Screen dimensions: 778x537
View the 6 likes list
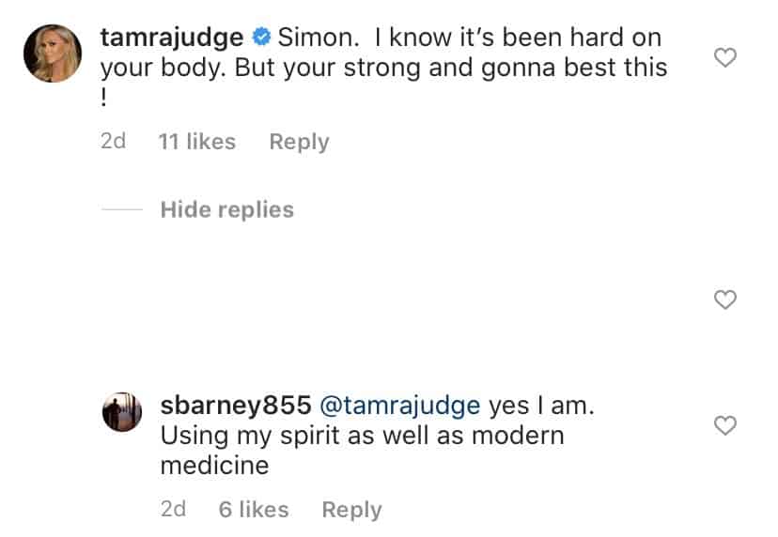[254, 510]
